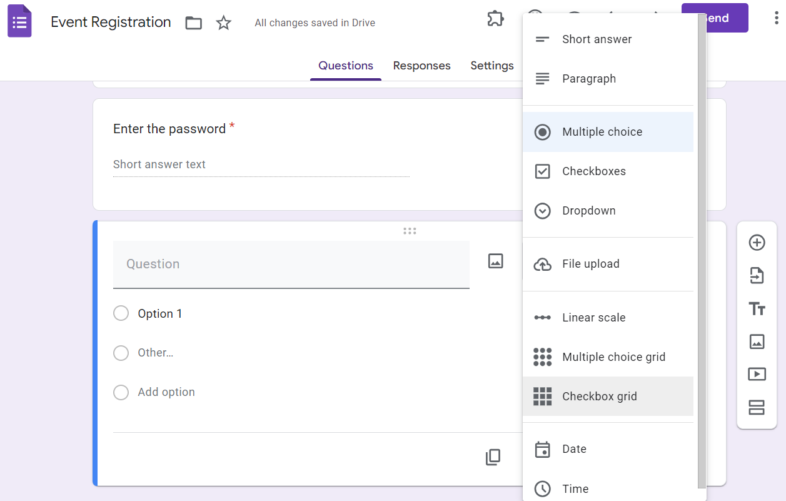
Task: Choose Linear scale question type
Action: coord(608,318)
